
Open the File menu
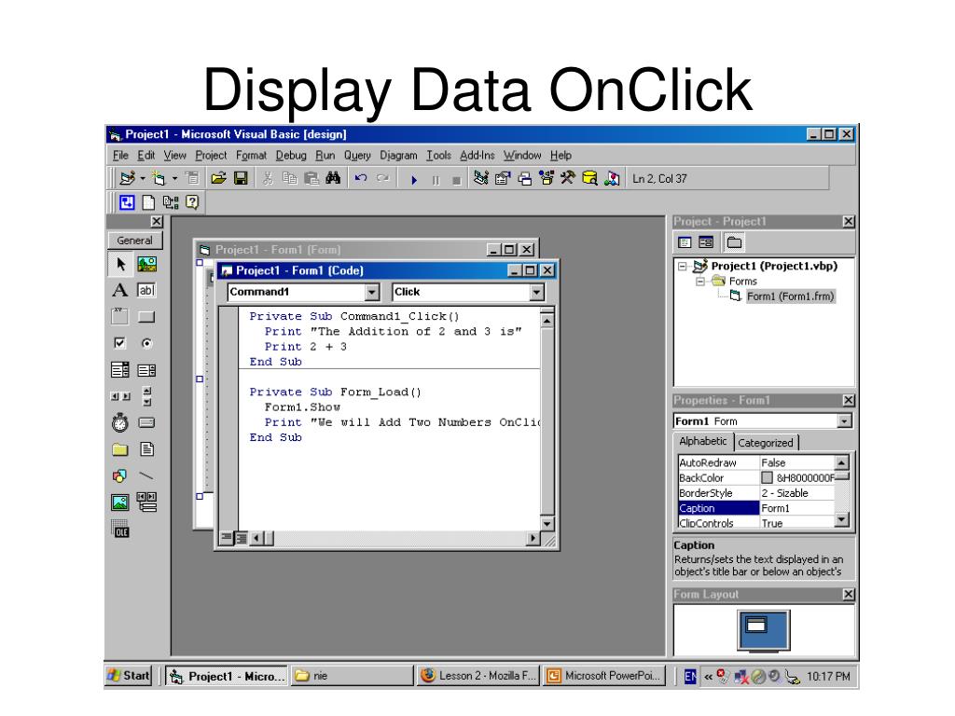click(120, 156)
